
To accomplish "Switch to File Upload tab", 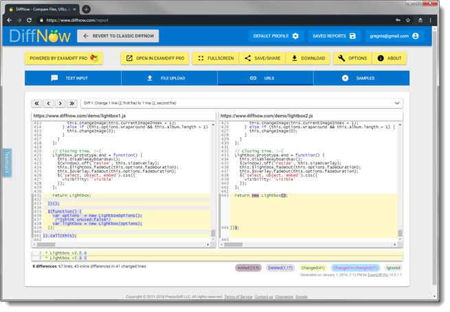I will 169,78.
